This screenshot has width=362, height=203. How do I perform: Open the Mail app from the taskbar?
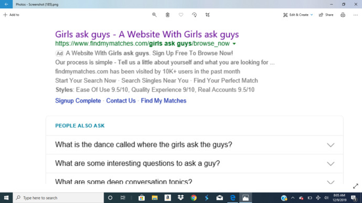tap(219, 198)
